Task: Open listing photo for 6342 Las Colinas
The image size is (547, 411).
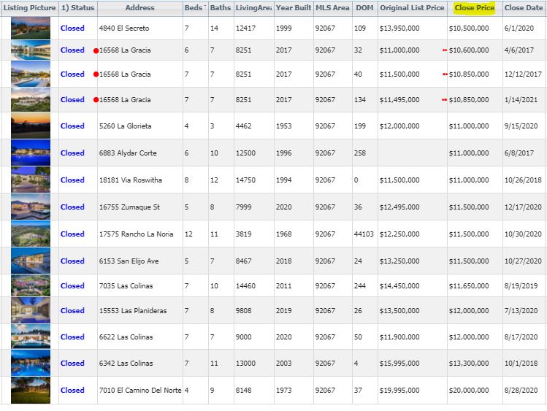Action: click(31, 363)
